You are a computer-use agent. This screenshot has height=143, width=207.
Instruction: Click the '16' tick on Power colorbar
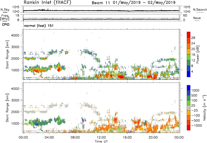[193, 55]
